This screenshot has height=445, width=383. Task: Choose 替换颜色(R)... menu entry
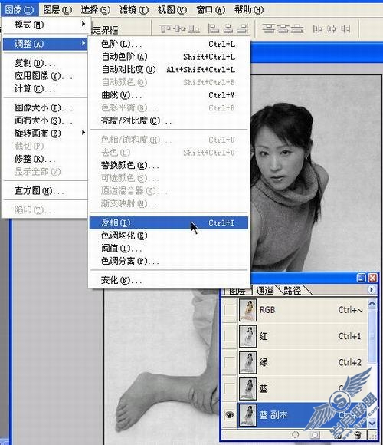pyautogui.click(x=169, y=165)
